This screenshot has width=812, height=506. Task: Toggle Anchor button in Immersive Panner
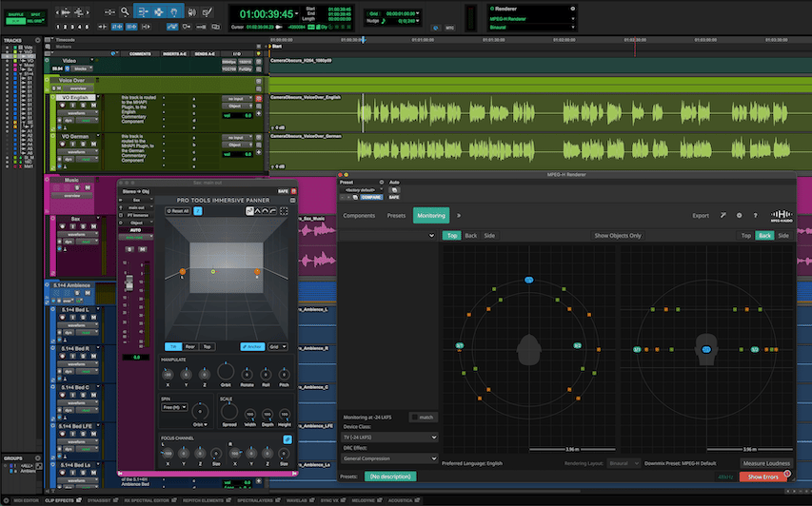pyautogui.click(x=252, y=346)
